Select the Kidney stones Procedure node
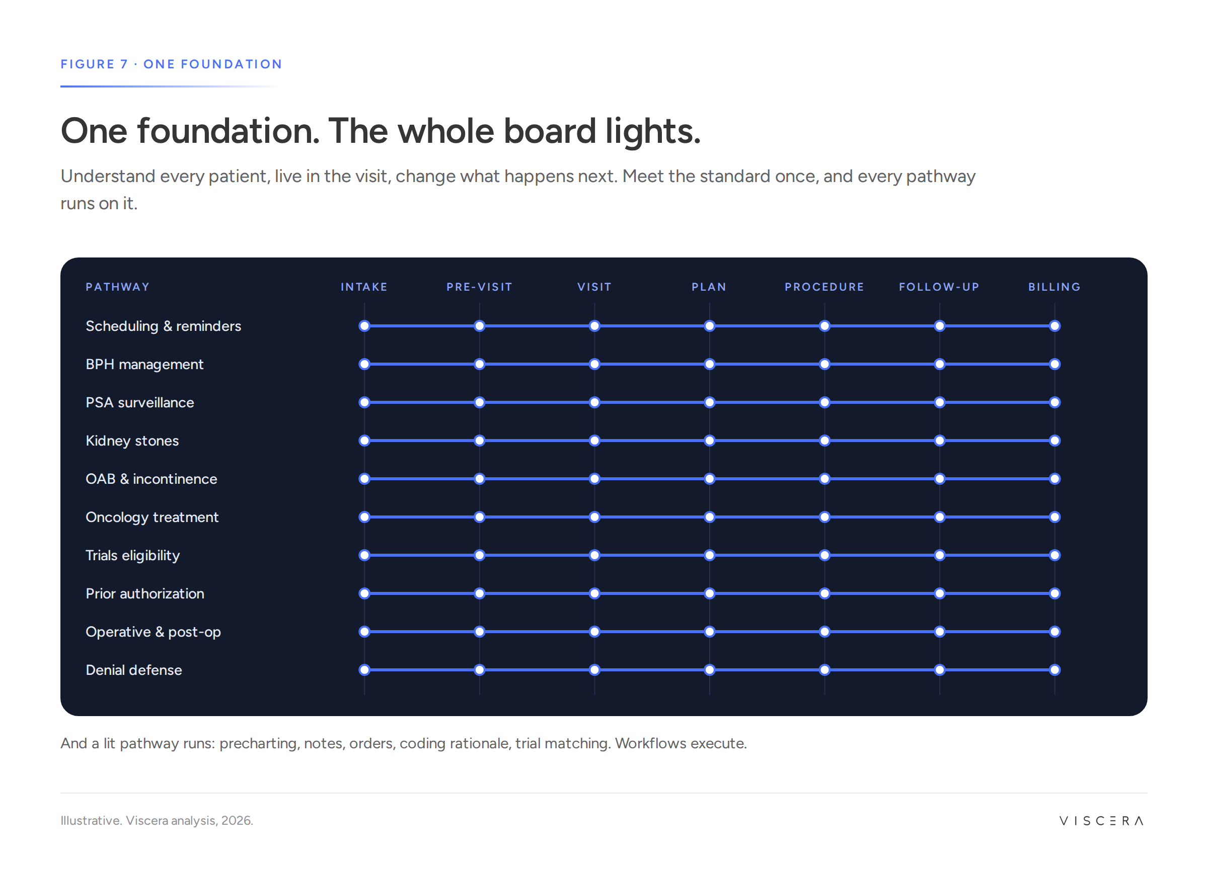Screen dimensions: 1208x871 click(x=824, y=441)
